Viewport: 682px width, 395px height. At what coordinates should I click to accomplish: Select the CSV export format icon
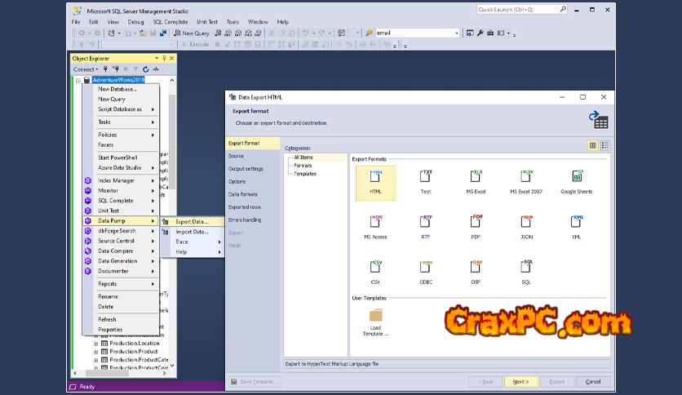(x=375, y=267)
